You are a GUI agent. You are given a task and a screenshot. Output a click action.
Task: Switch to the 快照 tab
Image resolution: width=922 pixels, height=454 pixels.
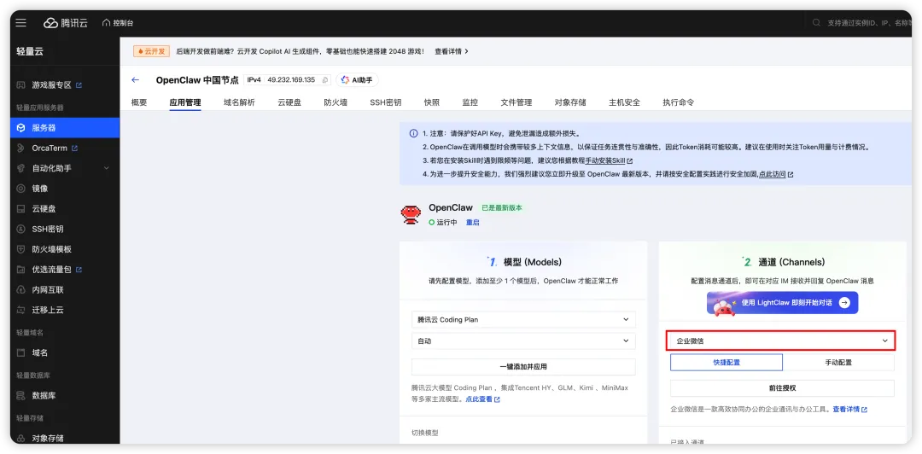tap(432, 102)
